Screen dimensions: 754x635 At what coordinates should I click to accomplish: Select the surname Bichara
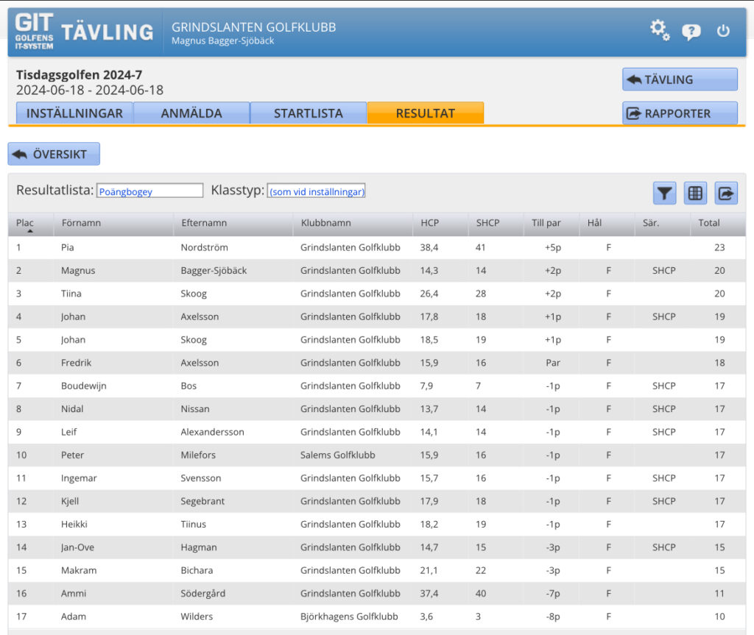click(x=197, y=570)
